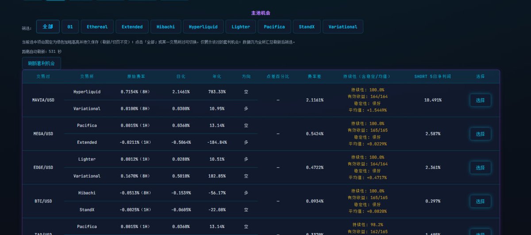The width and height of the screenshot is (531, 235).
Task: Click the -0.0513% (8H) rate value
Action: (x=136, y=193)
